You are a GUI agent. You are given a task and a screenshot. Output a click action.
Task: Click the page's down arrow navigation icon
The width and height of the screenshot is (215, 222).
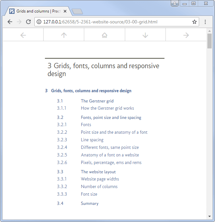[x=145, y=35]
